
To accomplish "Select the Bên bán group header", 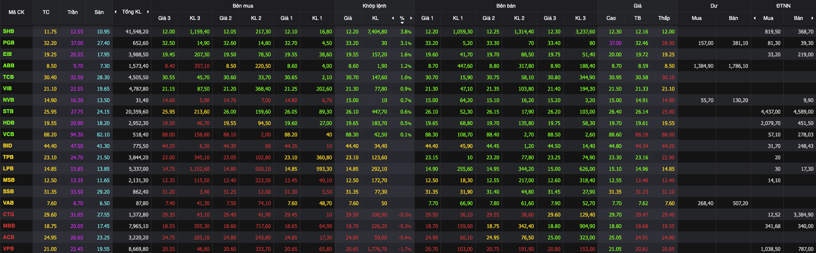I will point(506,6).
